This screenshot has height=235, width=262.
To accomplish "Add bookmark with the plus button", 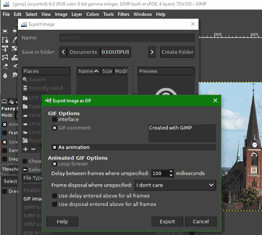I will (26, 149).
